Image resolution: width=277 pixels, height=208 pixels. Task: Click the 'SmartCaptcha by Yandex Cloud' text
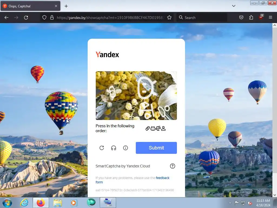point(123,166)
